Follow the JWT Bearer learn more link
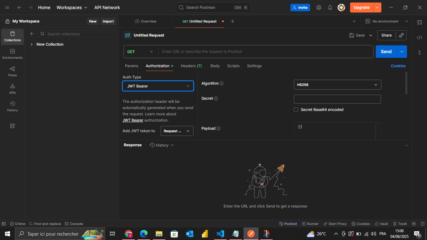 (x=133, y=120)
